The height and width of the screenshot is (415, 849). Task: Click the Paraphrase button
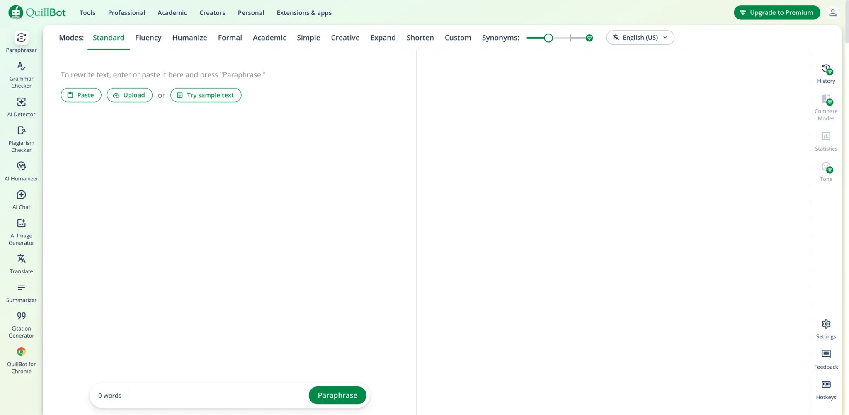tap(337, 395)
